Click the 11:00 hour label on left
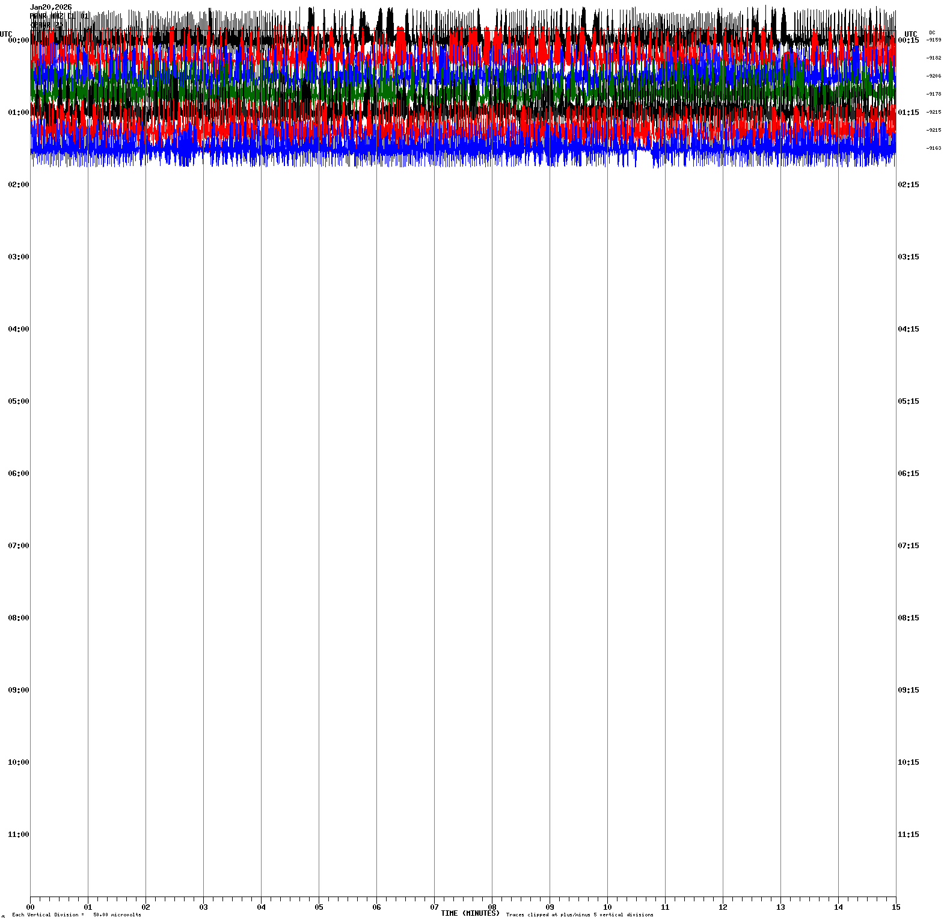The image size is (944, 923). (19, 835)
